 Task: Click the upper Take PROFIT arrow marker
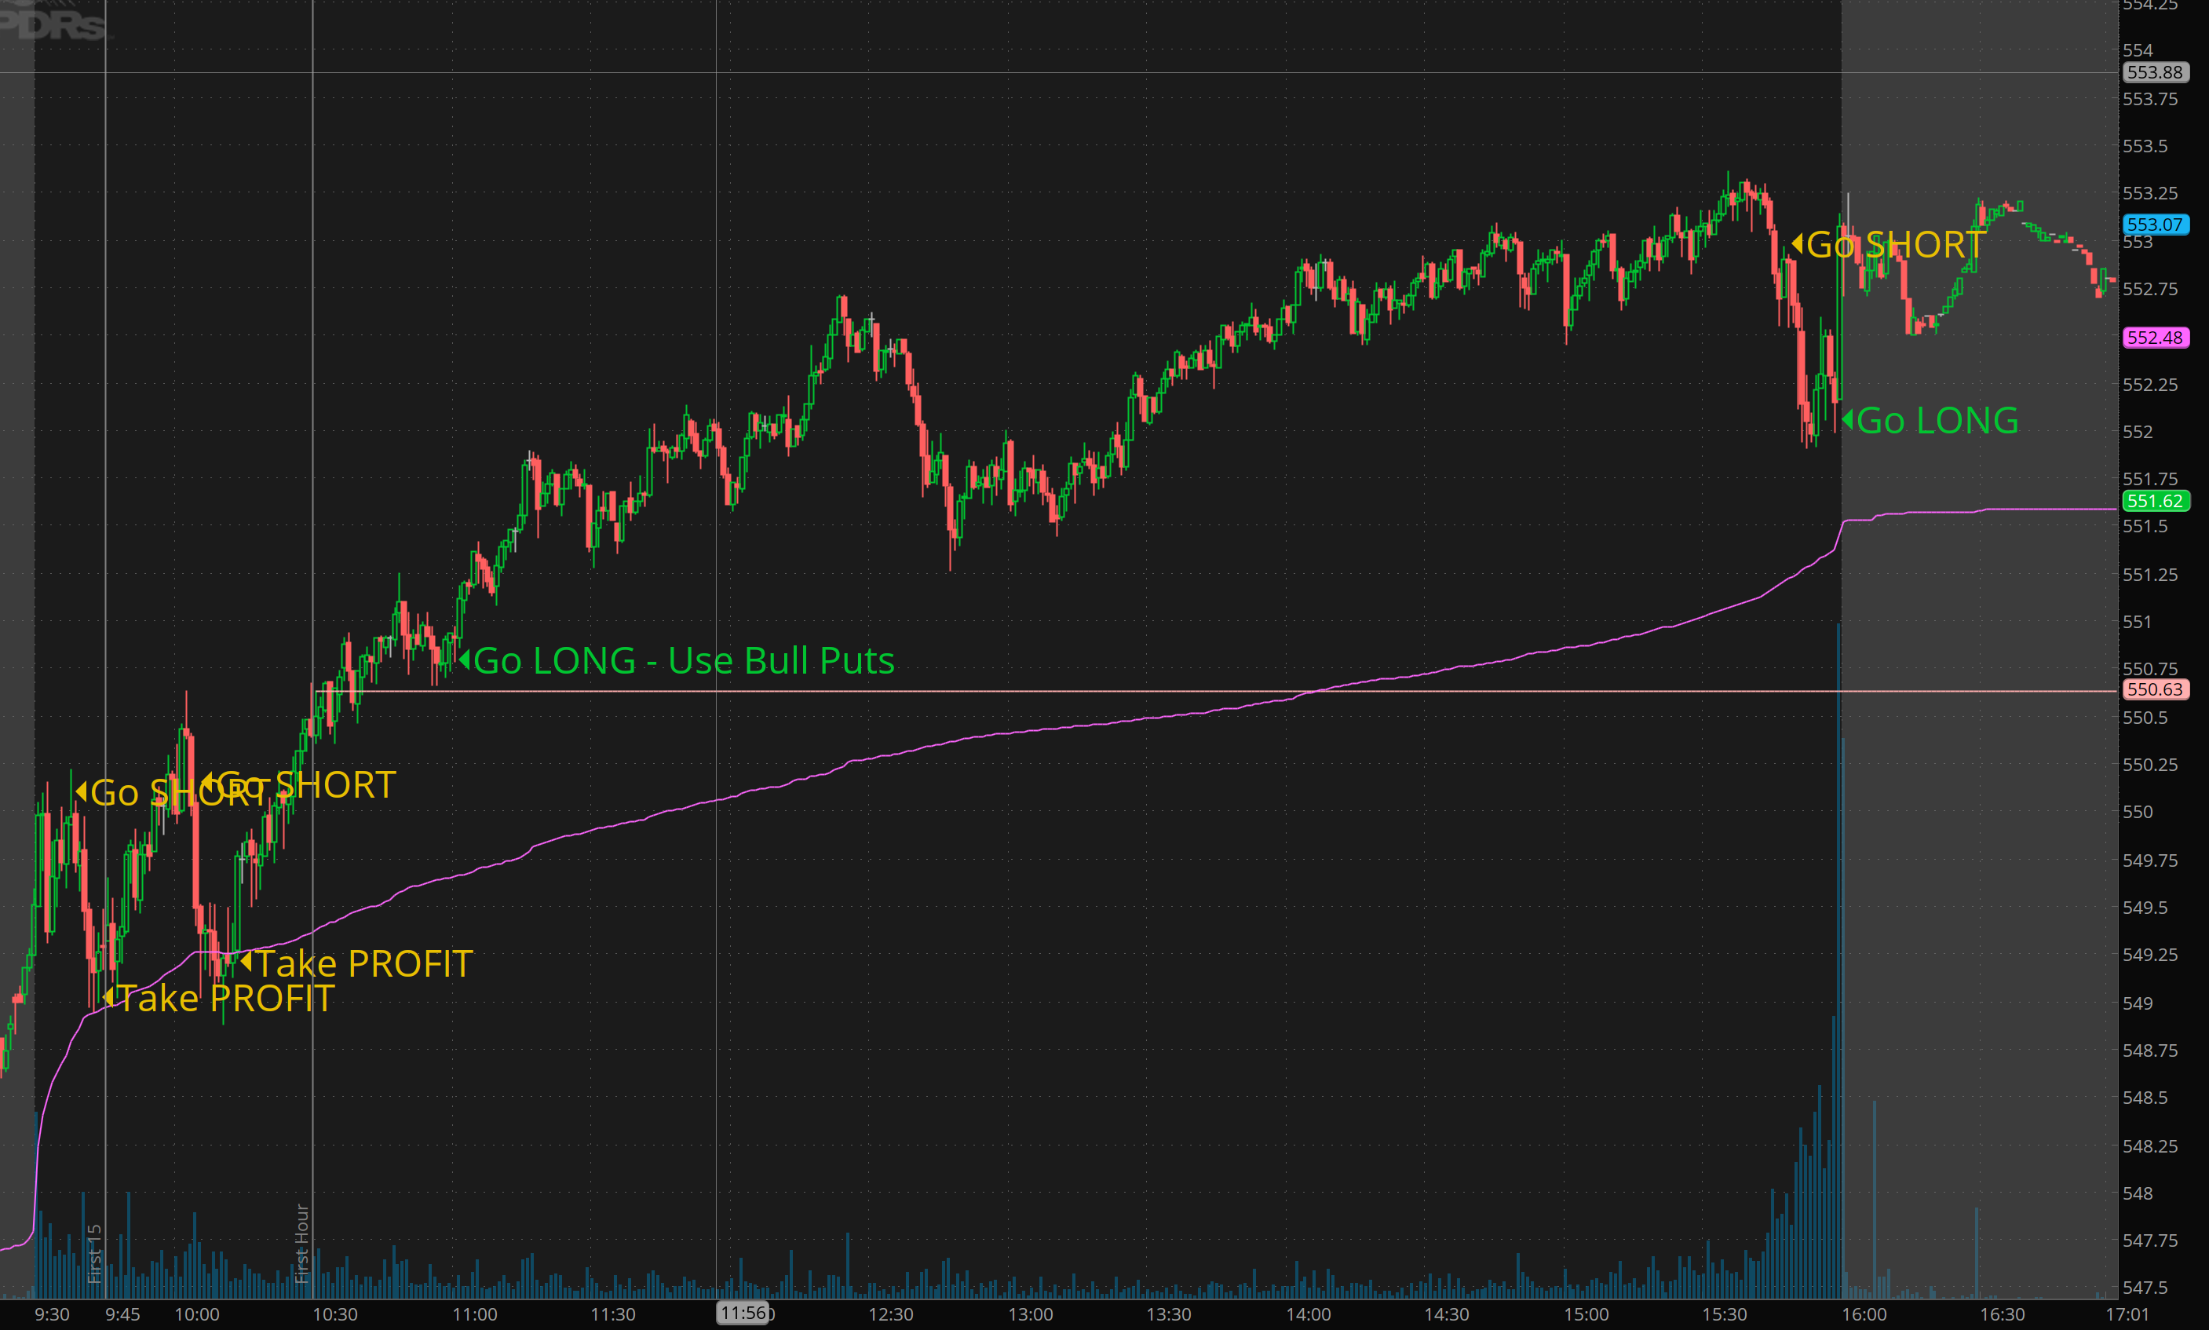pos(246,963)
